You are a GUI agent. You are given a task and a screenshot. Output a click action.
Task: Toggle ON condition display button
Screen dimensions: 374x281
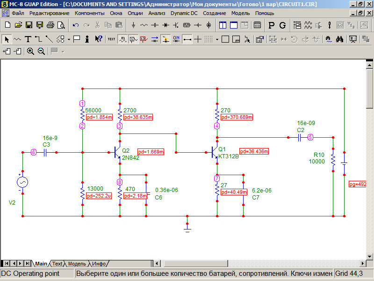tap(176, 39)
